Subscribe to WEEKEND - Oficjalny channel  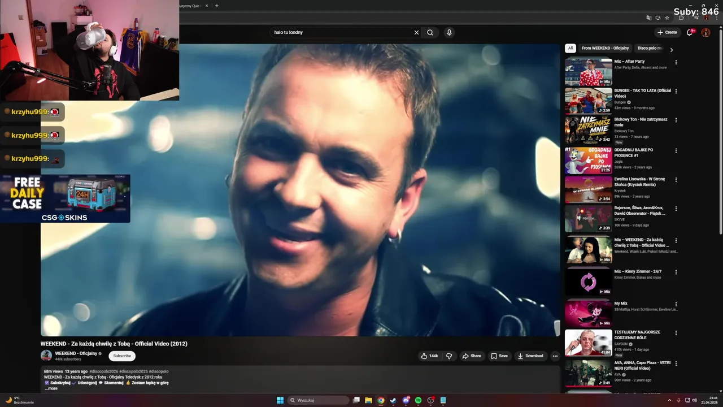point(122,356)
